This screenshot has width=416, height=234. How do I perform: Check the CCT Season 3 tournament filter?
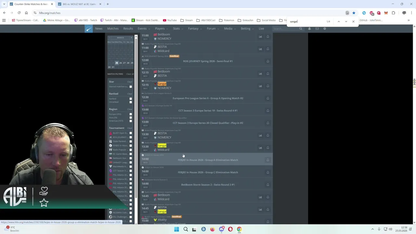coord(131,171)
